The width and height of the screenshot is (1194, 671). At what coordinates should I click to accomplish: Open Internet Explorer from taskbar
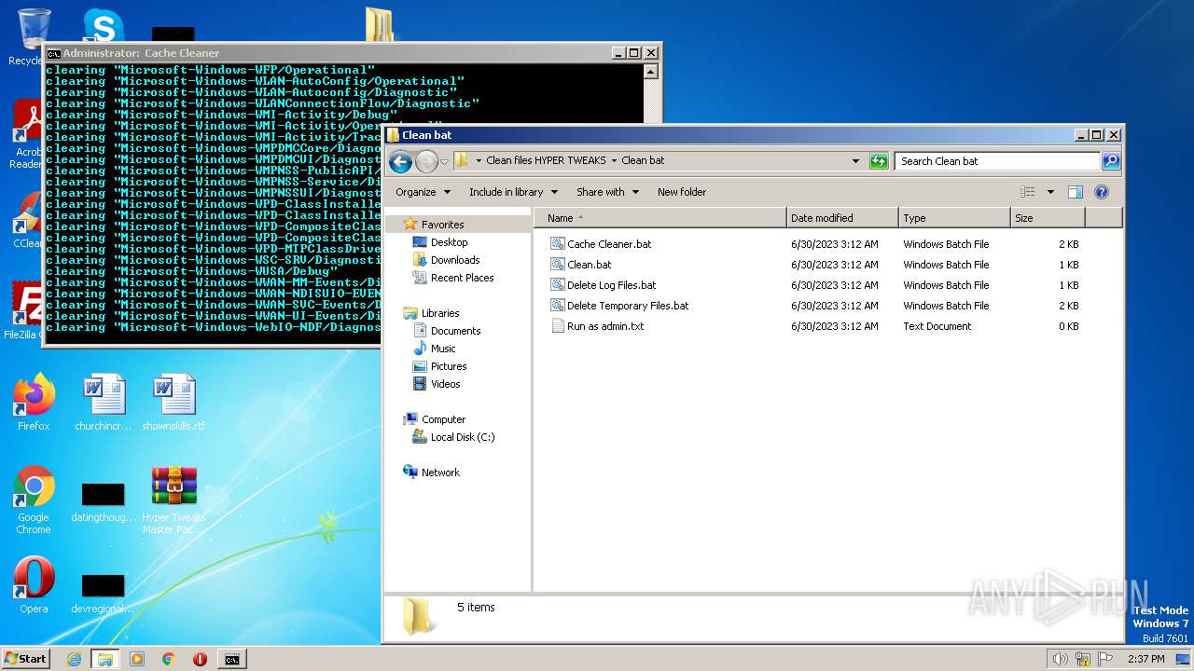coord(74,659)
